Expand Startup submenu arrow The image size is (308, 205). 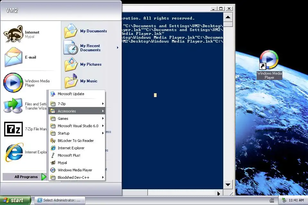[x=103, y=133]
